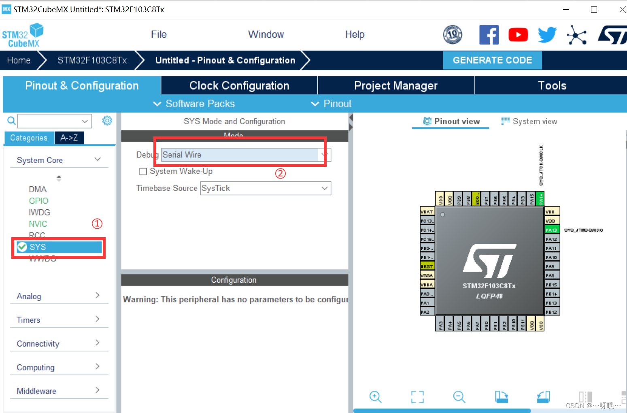
Task: Click the PA9 pin on the chip
Action: tap(552, 266)
